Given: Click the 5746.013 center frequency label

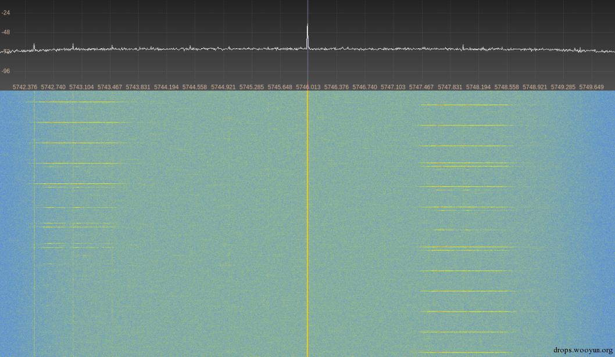Looking at the screenshot, I should click(308, 87).
